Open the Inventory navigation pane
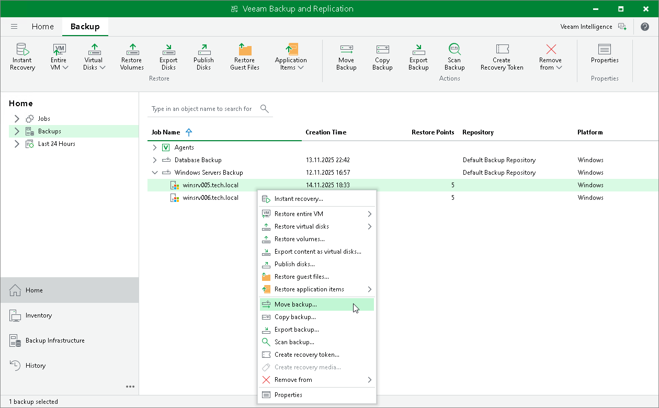 point(70,315)
